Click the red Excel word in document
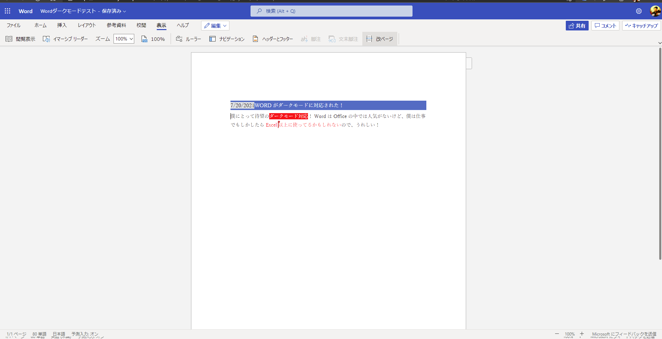Screen dimensions: 662x339 coord(271,125)
